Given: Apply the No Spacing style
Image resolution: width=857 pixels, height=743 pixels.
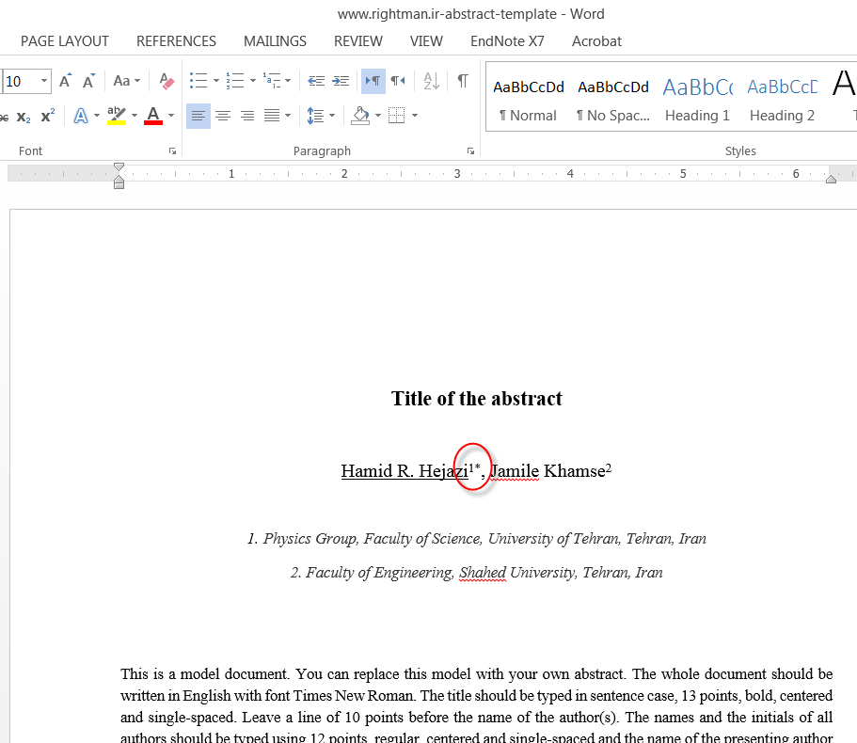Looking at the screenshot, I should click(x=613, y=100).
